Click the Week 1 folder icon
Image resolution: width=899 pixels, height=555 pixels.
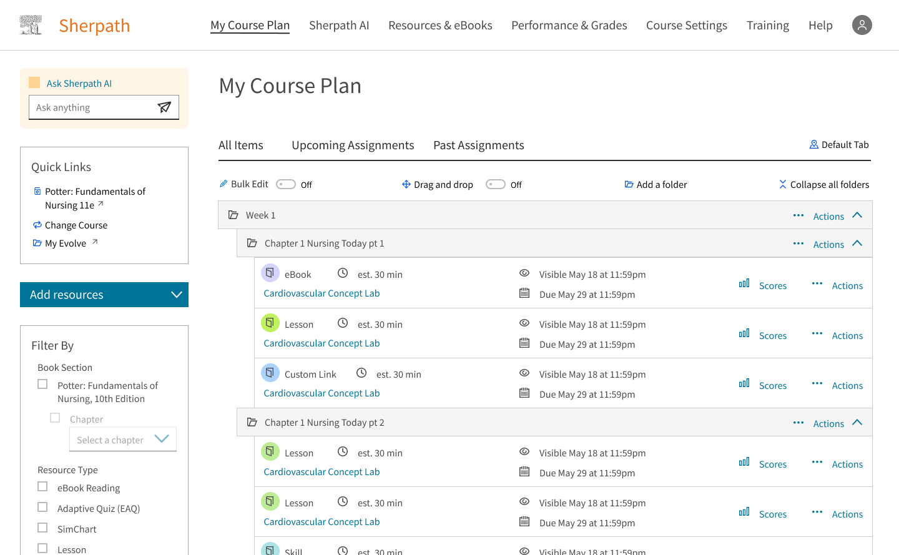(233, 215)
